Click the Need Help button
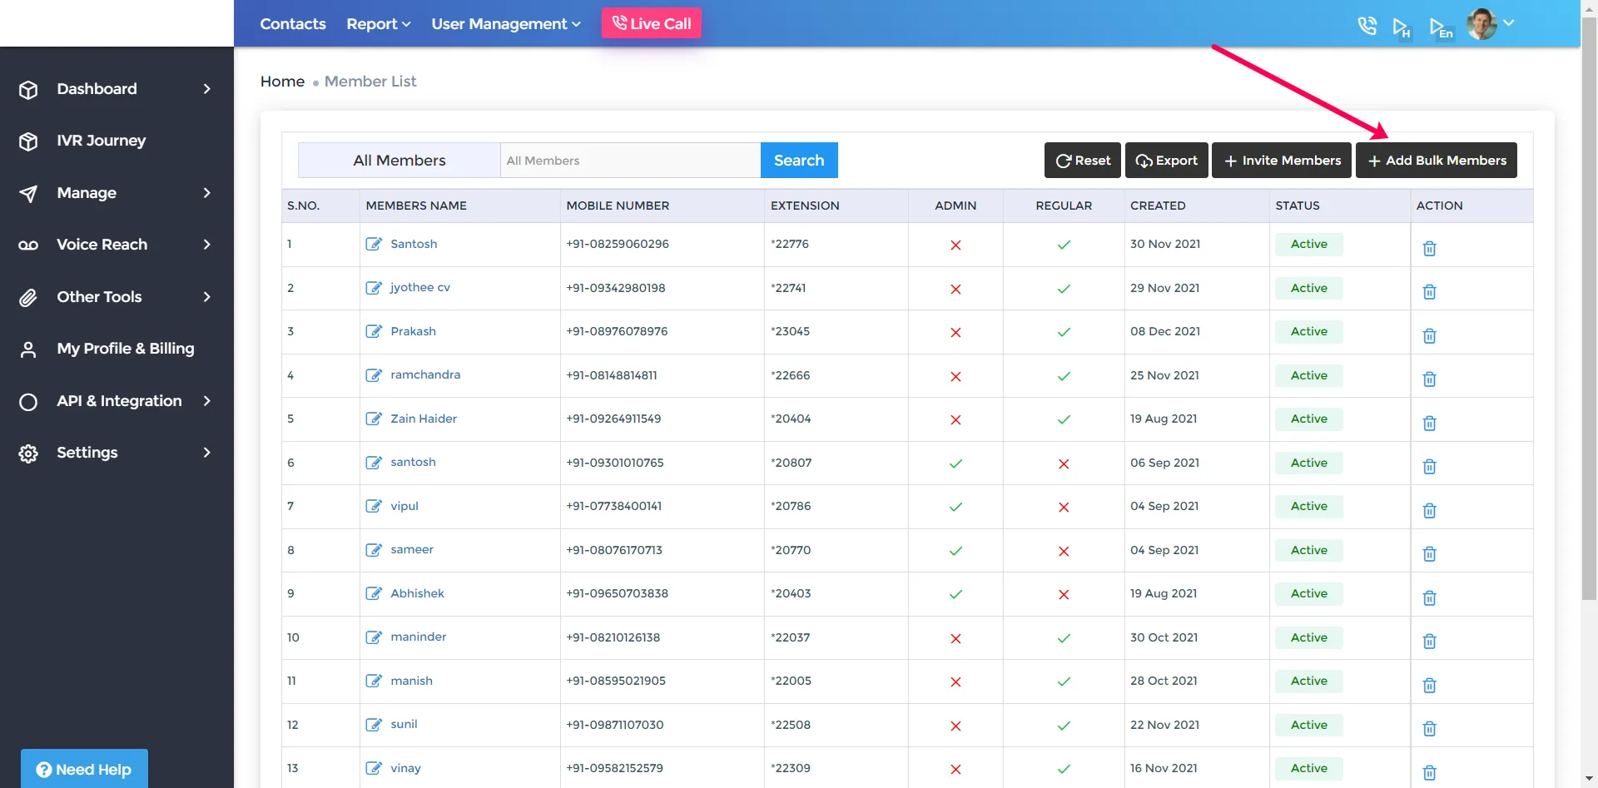 tap(84, 770)
